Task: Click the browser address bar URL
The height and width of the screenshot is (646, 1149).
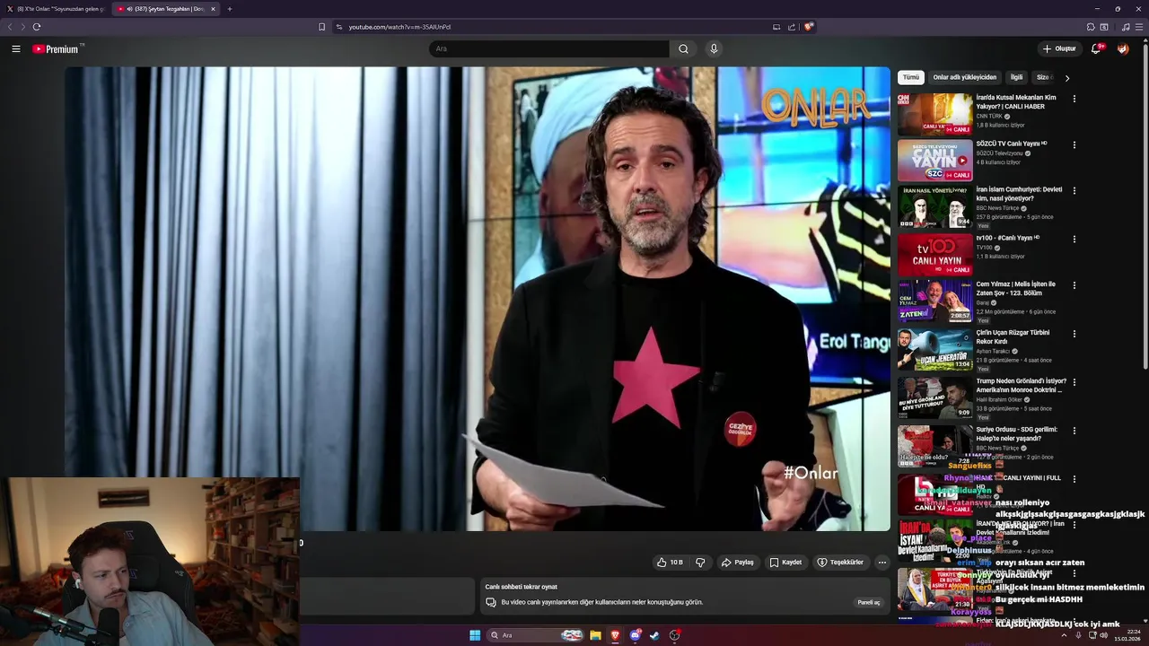Action: (x=399, y=27)
